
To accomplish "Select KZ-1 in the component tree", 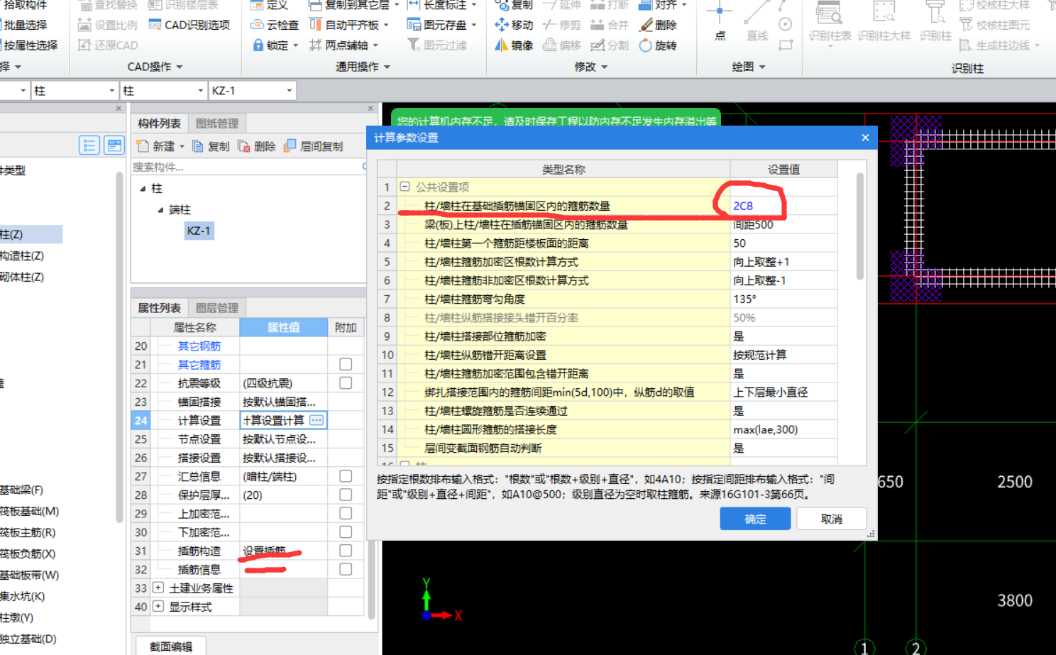I will 199,231.
